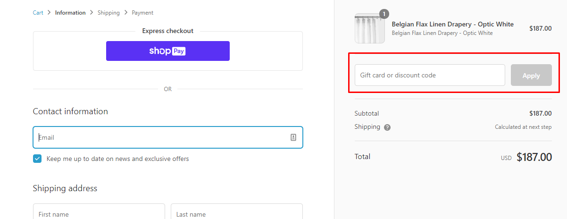
Task: Focus the Last name field
Action: tap(237, 211)
